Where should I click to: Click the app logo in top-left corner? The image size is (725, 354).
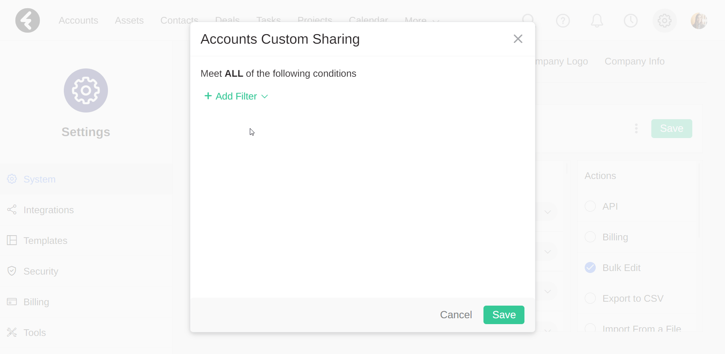click(x=28, y=20)
